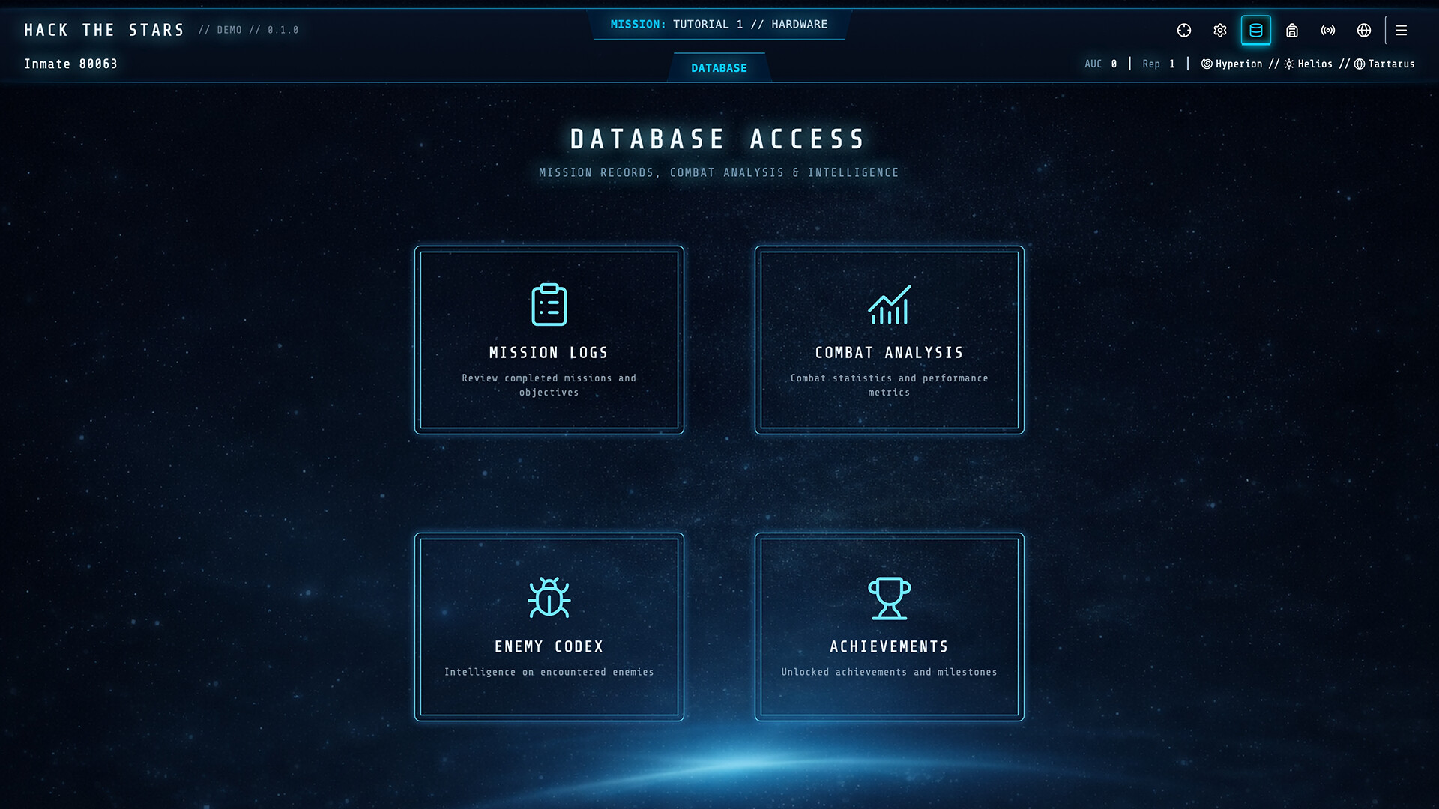Click the Helios sun icon
The width and height of the screenshot is (1439, 809).
(1289, 64)
